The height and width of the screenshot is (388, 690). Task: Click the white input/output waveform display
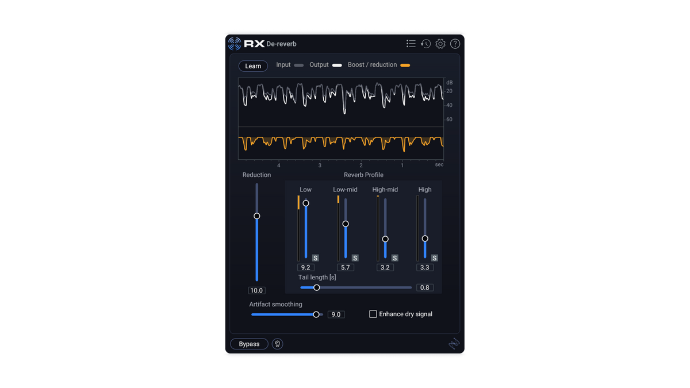click(x=341, y=102)
